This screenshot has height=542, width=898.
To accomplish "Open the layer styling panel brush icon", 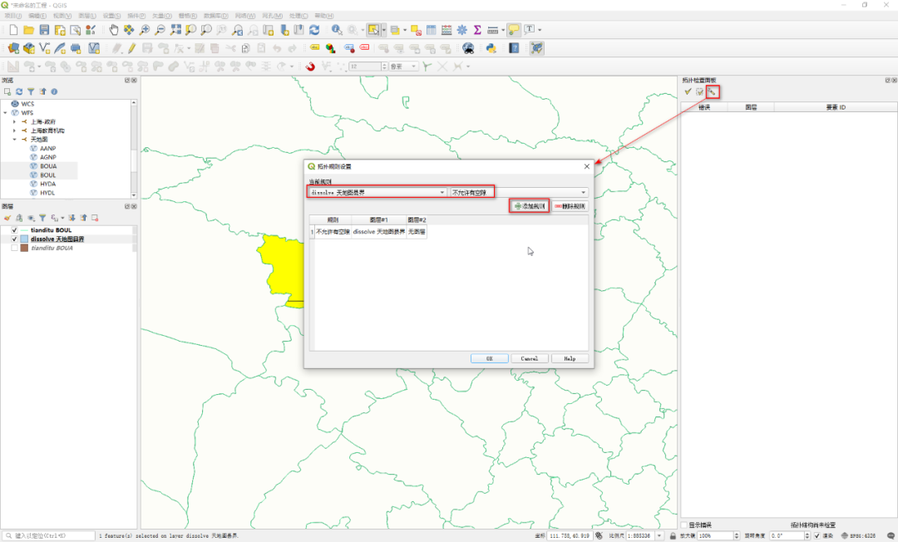I will coord(7,218).
